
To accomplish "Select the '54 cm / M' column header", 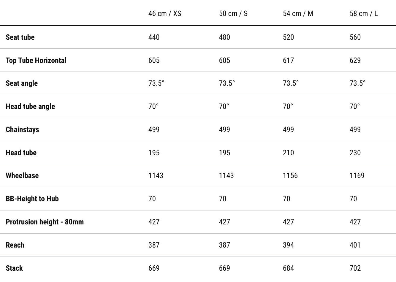I will coord(298,14).
